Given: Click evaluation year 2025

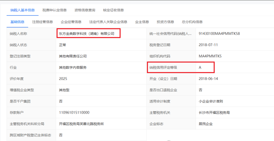Looking at the screenshot, I should (63, 79).
